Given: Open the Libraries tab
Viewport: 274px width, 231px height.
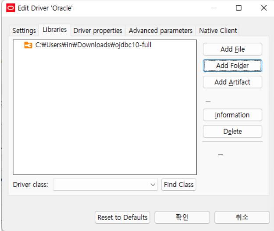Looking at the screenshot, I should (x=54, y=30).
